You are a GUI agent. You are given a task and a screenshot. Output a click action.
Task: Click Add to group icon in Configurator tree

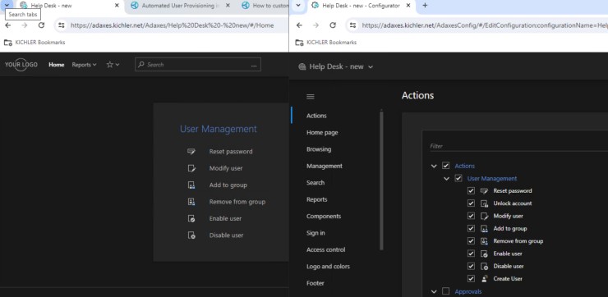pos(484,228)
